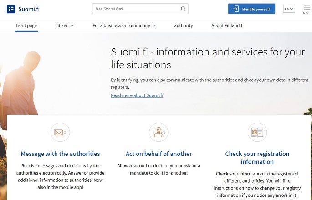
Task: Open the About Finland.f tab
Action: [x=227, y=26]
